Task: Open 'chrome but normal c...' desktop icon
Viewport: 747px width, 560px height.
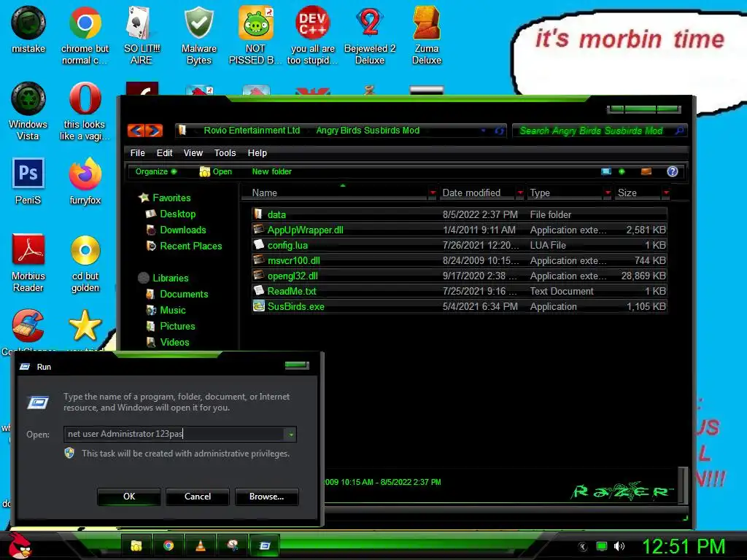Action: pos(85,35)
